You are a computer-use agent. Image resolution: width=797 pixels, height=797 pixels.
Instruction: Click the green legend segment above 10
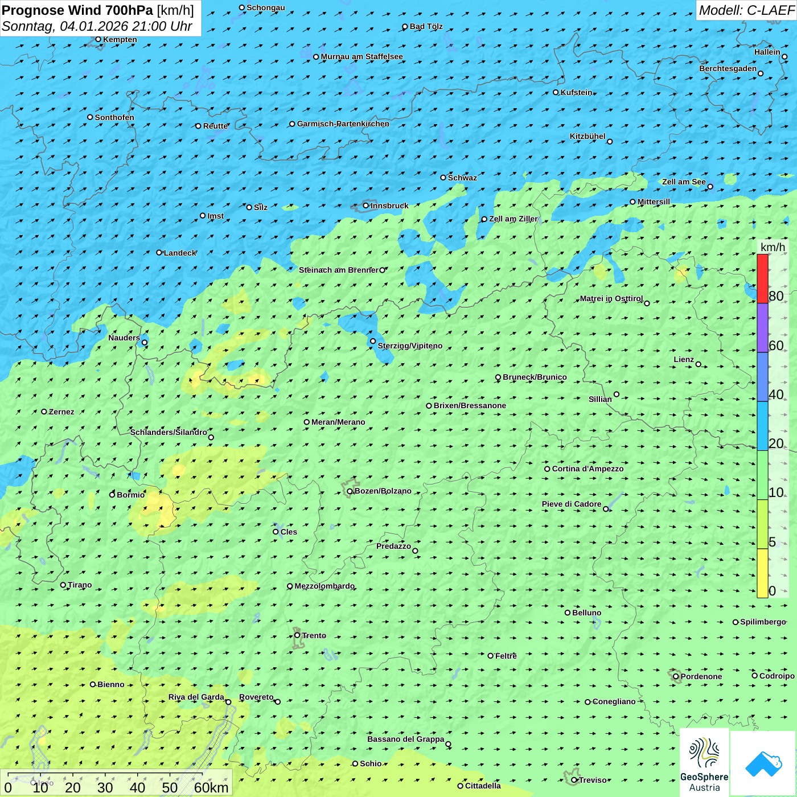tap(762, 475)
